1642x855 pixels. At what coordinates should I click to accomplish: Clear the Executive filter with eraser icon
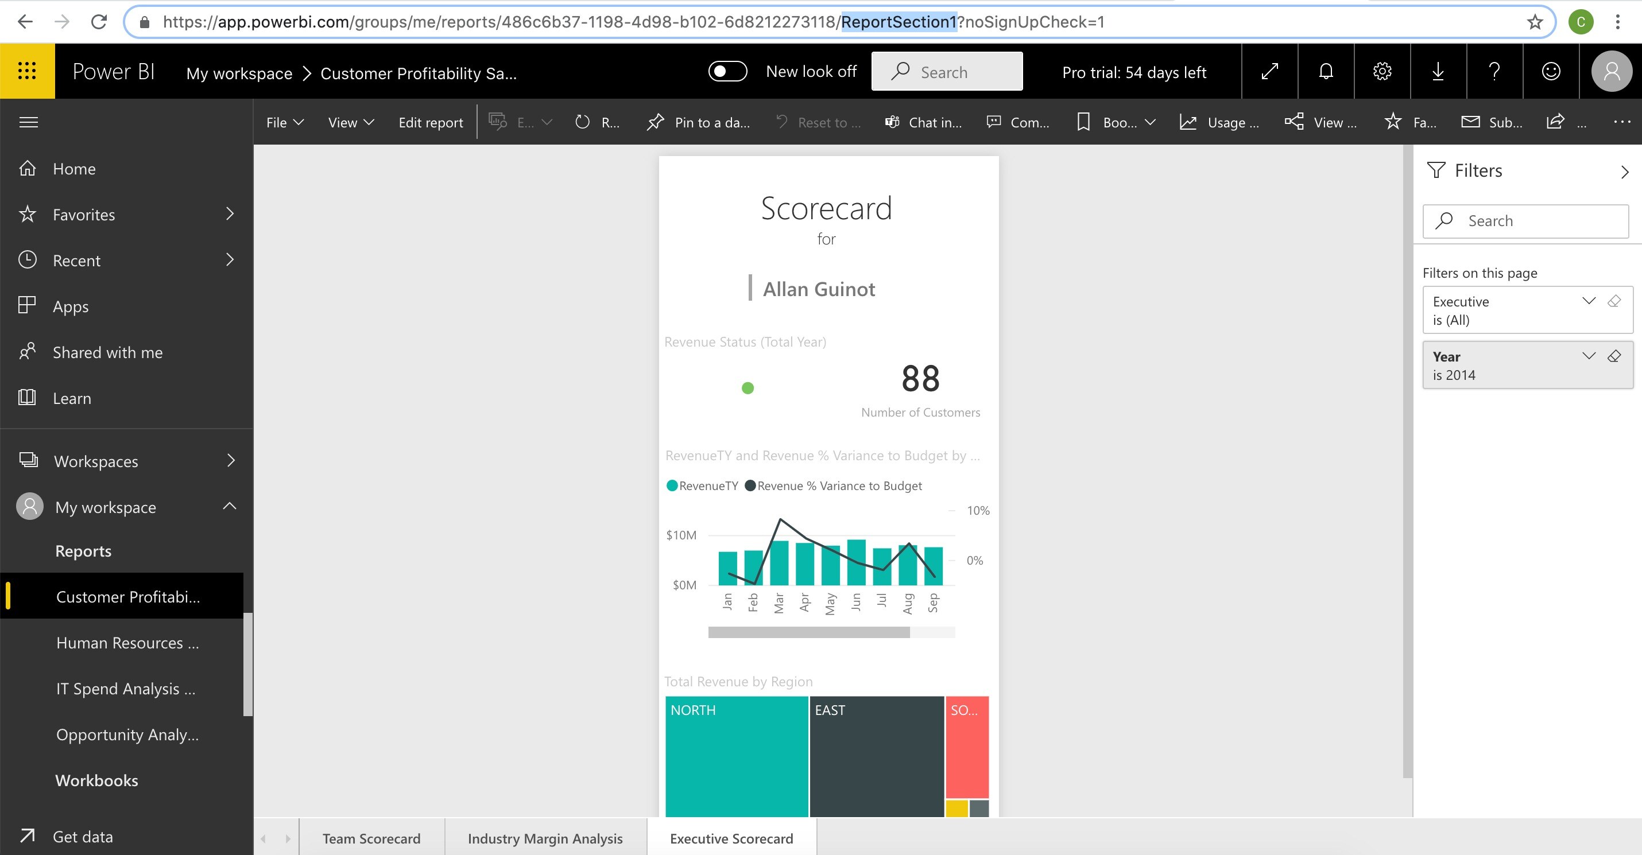pyautogui.click(x=1614, y=301)
